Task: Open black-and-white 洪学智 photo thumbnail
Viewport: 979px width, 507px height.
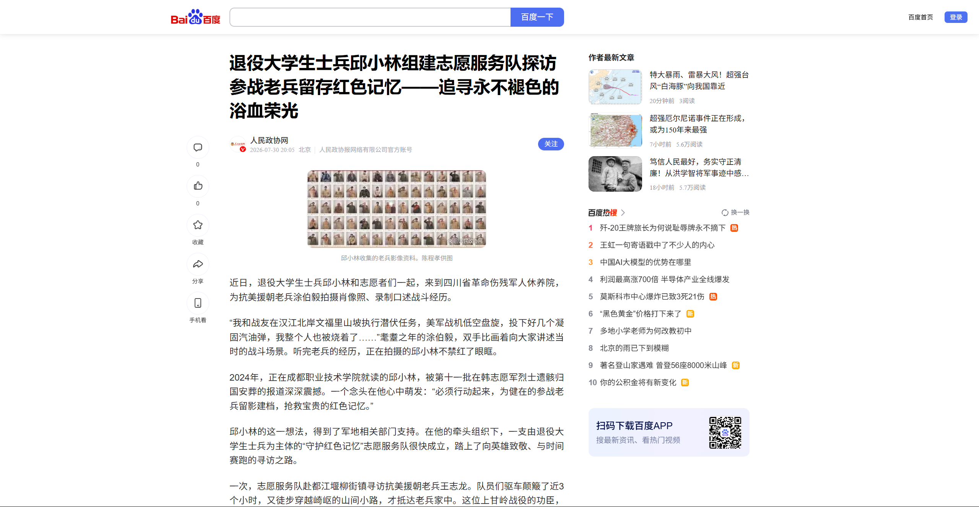Action: point(615,174)
